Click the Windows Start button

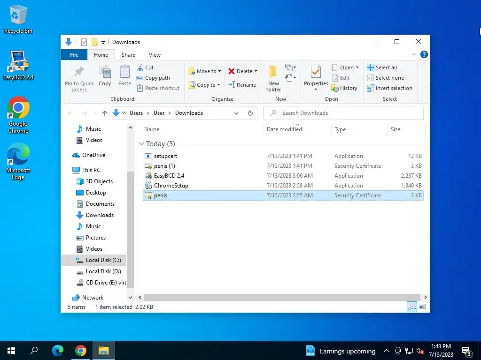(x=11, y=351)
